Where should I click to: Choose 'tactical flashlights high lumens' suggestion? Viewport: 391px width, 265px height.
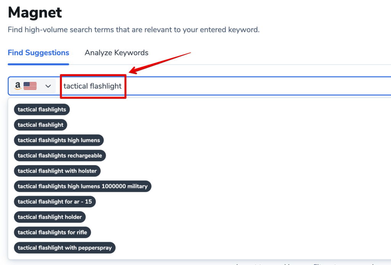[x=59, y=140]
